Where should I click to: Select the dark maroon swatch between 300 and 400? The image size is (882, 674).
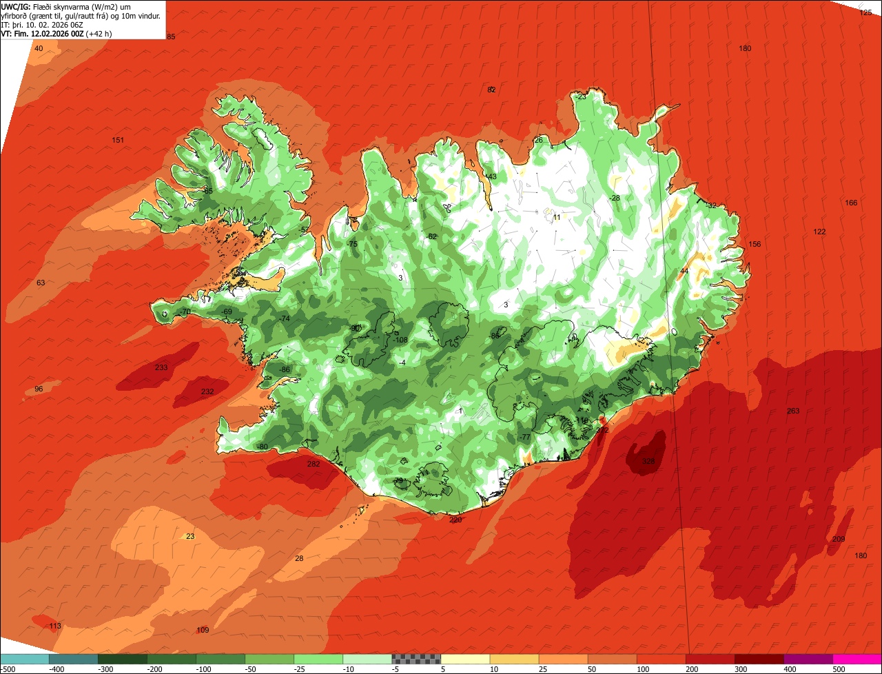759,659
